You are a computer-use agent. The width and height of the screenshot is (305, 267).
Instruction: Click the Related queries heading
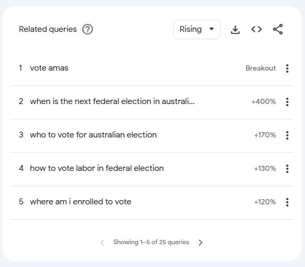48,29
